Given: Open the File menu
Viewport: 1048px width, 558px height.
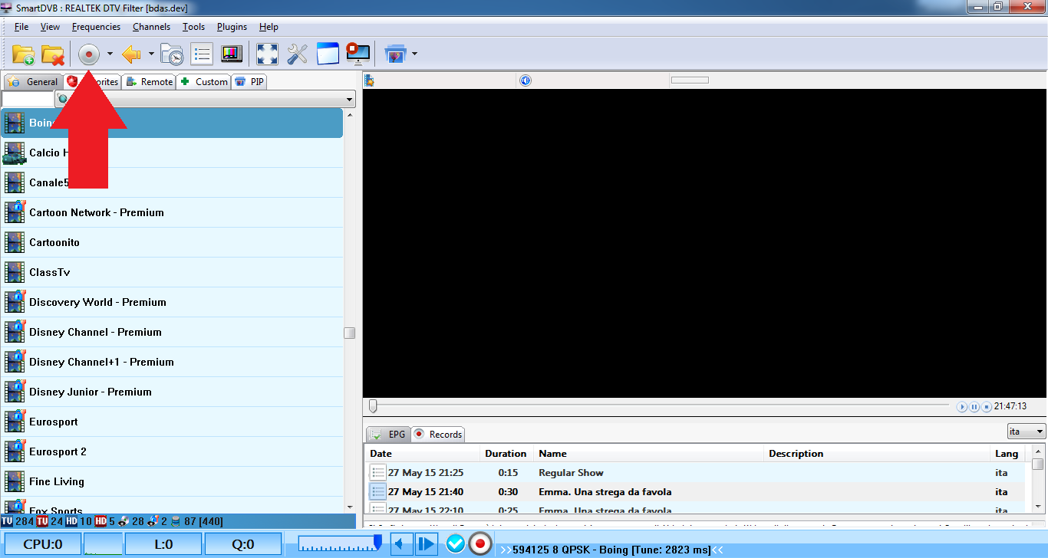Looking at the screenshot, I should tap(21, 27).
